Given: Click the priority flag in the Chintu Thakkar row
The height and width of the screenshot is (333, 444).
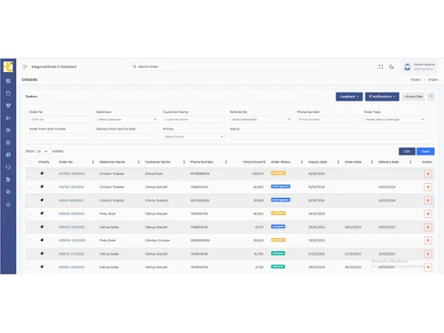Looking at the screenshot, I should point(42,200).
